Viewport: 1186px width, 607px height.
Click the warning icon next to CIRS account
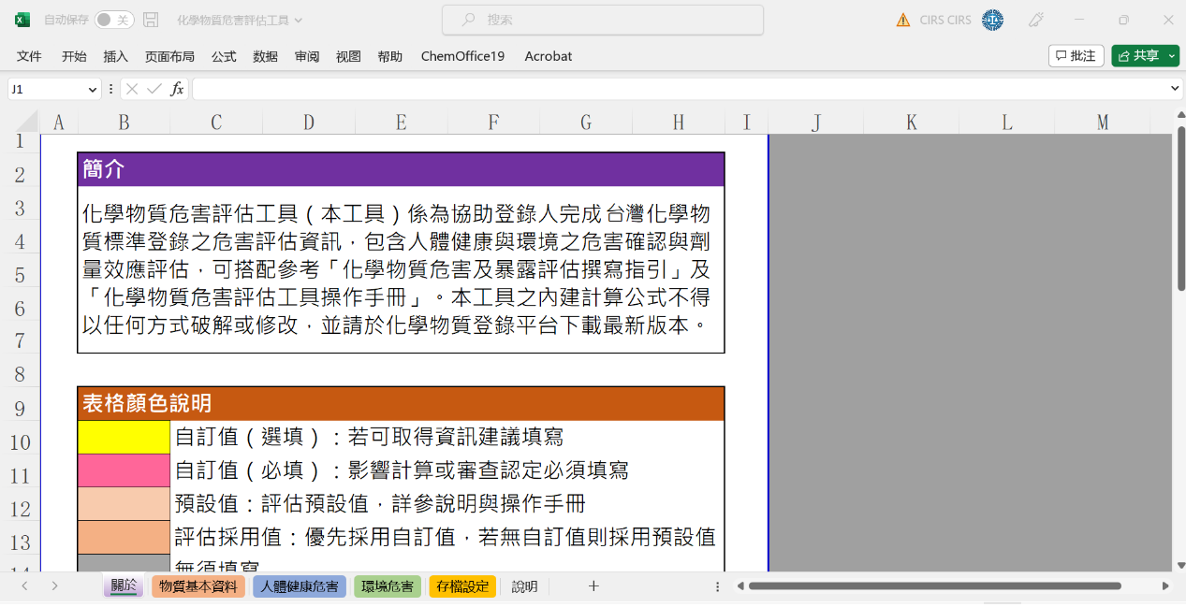[x=903, y=19]
